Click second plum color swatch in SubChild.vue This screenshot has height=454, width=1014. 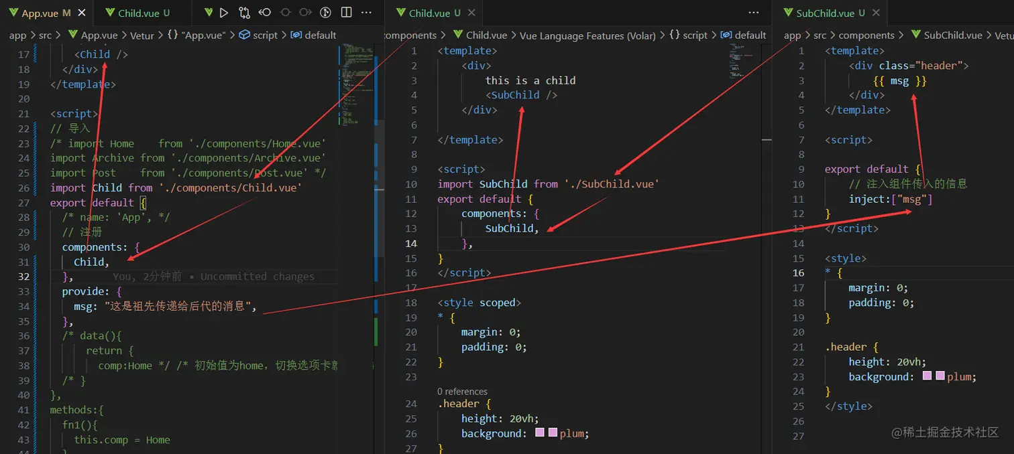coord(940,376)
